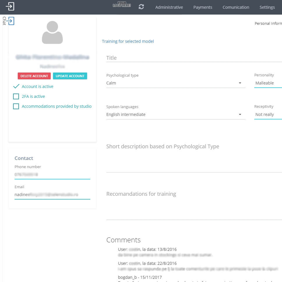Open the Personality dropdown showing Malleable
Viewport: 282px width, 282px height.
(x=268, y=83)
